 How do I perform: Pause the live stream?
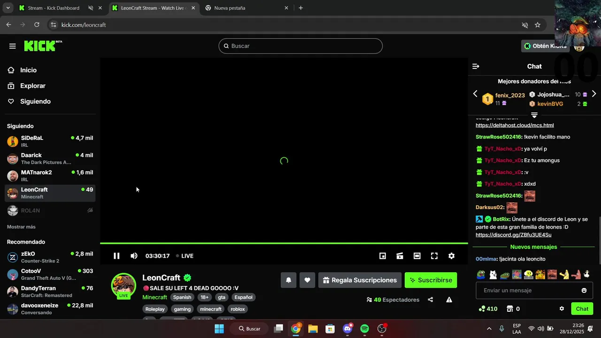point(116,256)
